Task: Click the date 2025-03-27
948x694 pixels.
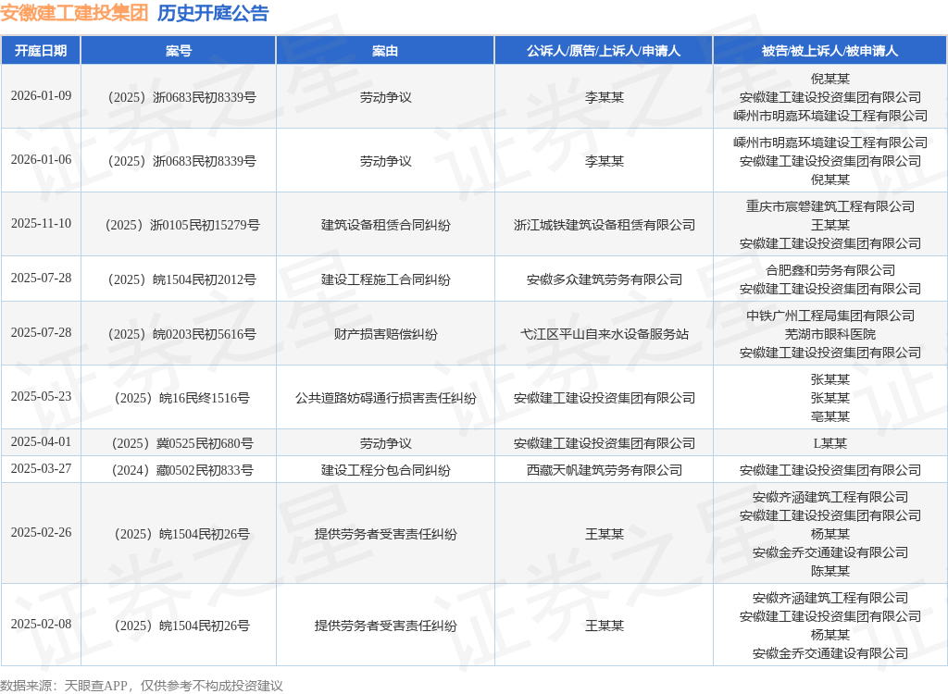Action: [41, 469]
